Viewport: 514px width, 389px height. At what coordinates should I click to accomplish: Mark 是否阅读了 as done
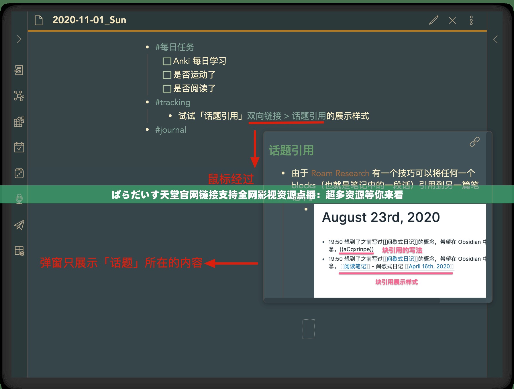tap(166, 89)
